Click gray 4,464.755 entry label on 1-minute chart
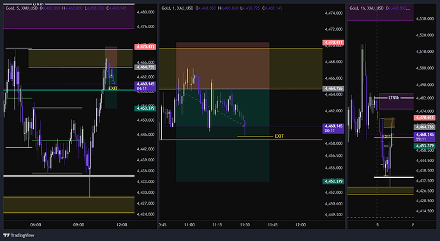The image size is (440, 241). coord(334,89)
